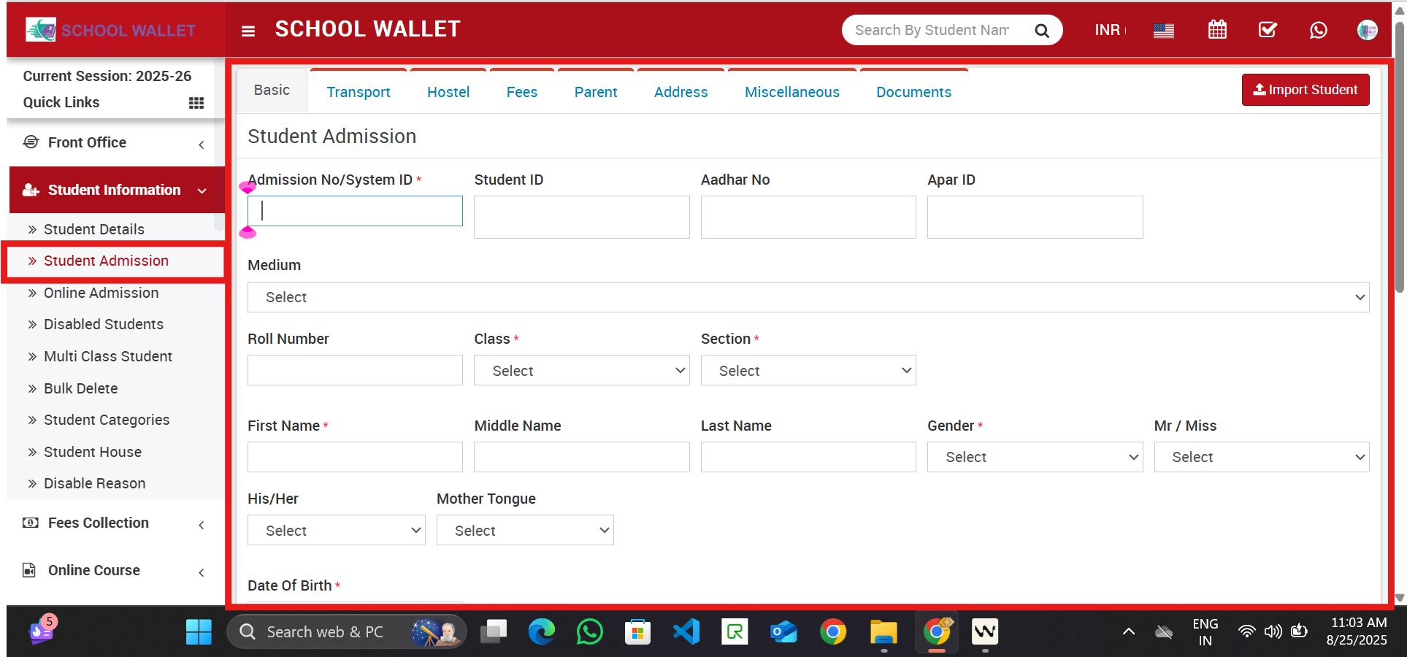
Task: Open the Gender dropdown
Action: (1035, 457)
